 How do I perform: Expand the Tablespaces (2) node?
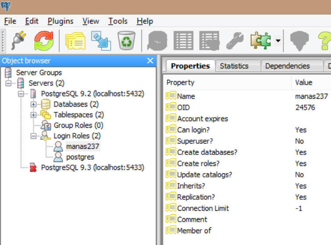click(33, 115)
